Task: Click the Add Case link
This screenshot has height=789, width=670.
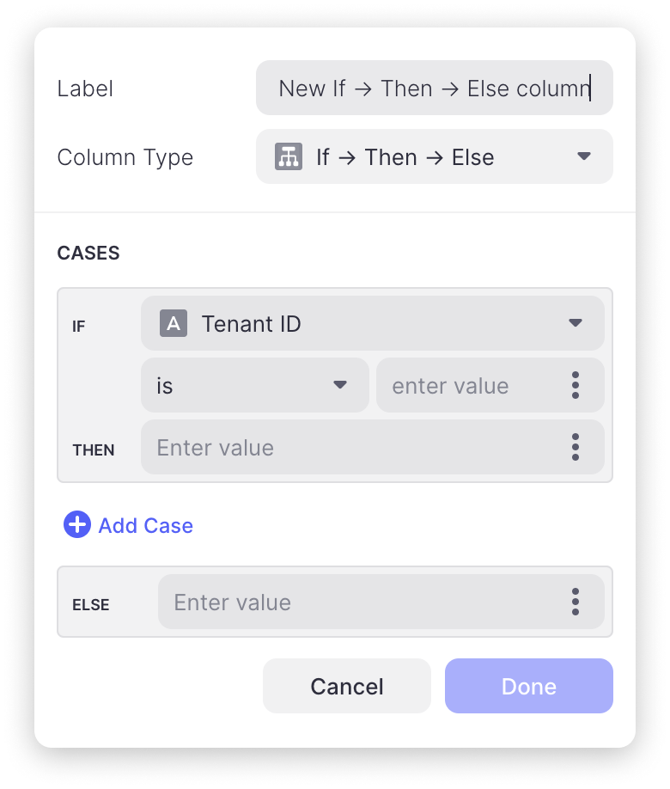Action: point(145,526)
